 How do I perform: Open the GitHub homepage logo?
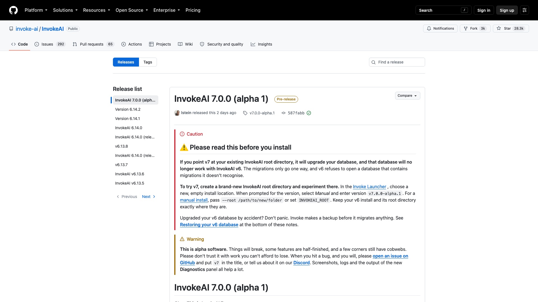pyautogui.click(x=13, y=10)
